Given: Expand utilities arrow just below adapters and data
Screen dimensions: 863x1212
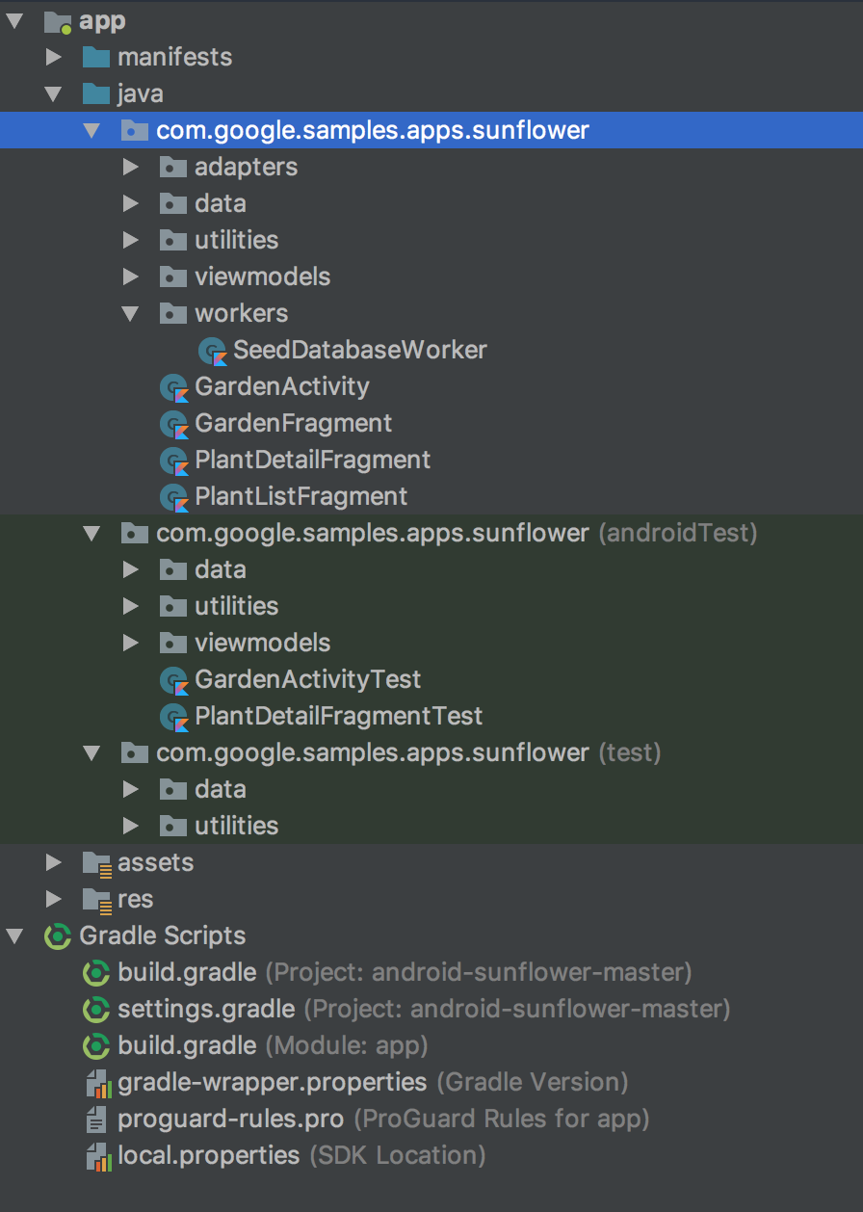Looking at the screenshot, I should (131, 240).
